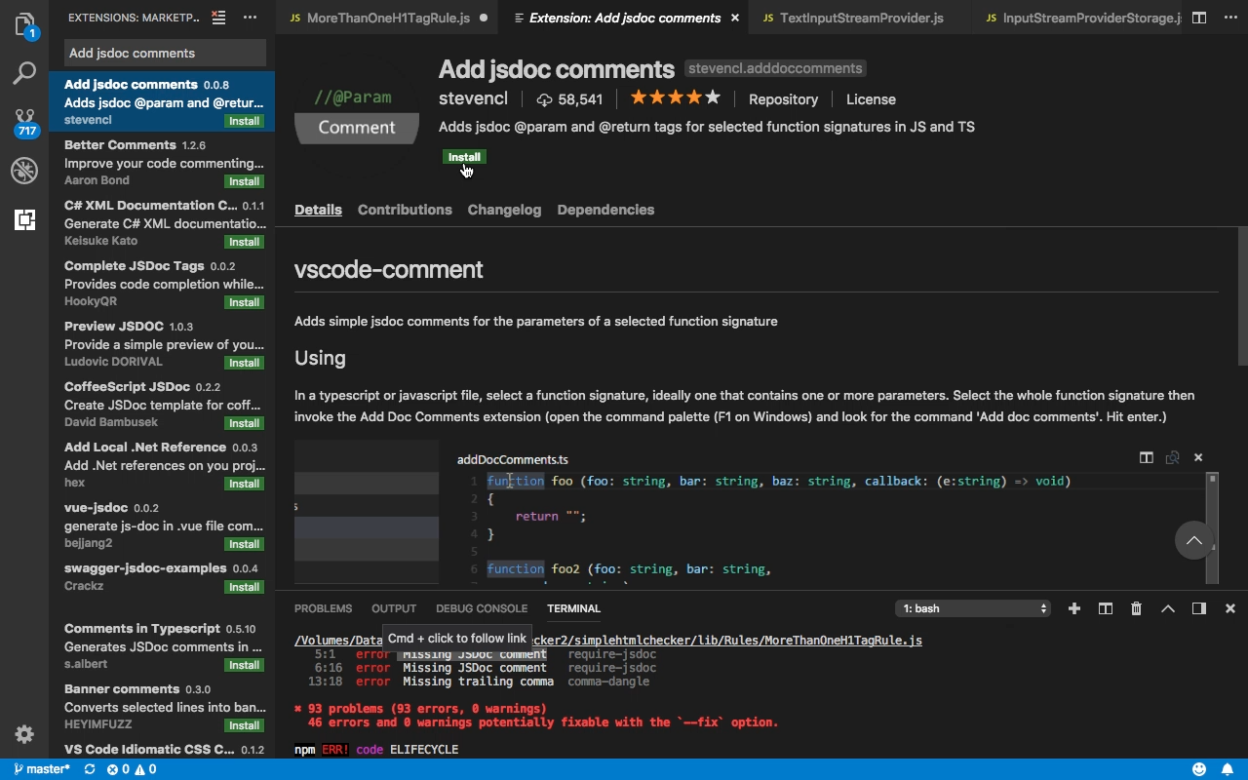Install Complete JSDoc Tags extension
Viewport: 1248px width, 780px height.
(244, 302)
